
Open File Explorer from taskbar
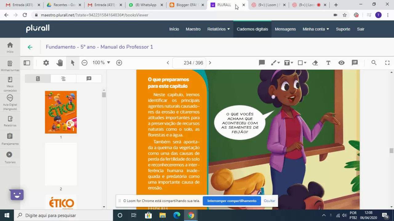tap(163, 215)
